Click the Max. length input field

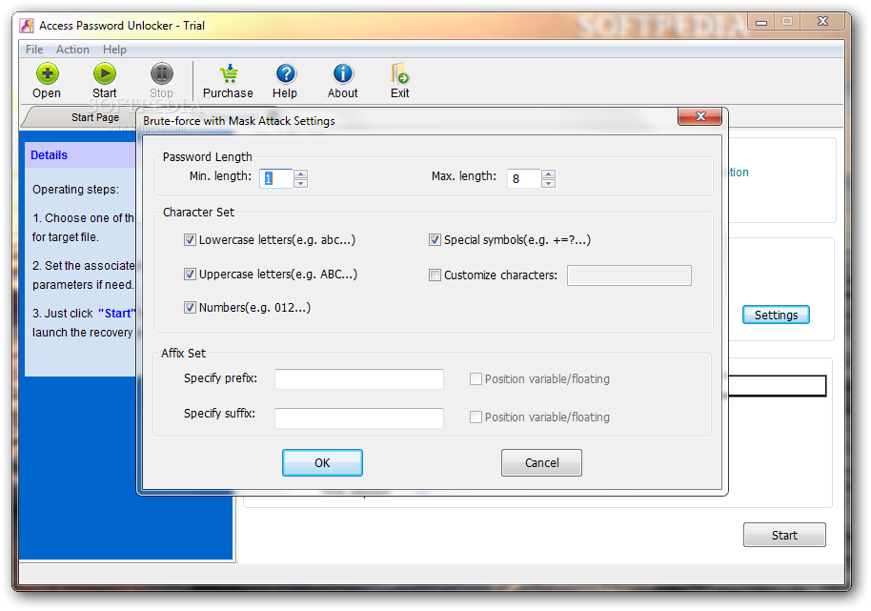click(524, 178)
